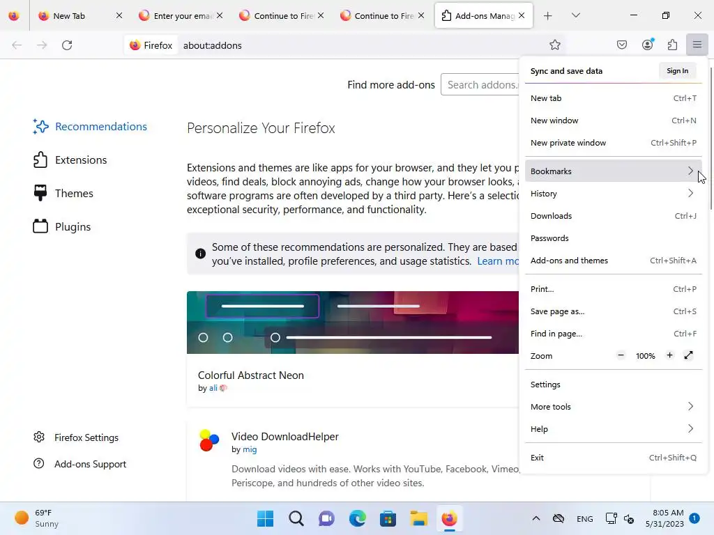Click the Video DownloadHelper extension icon
714x535 pixels.
209,440
